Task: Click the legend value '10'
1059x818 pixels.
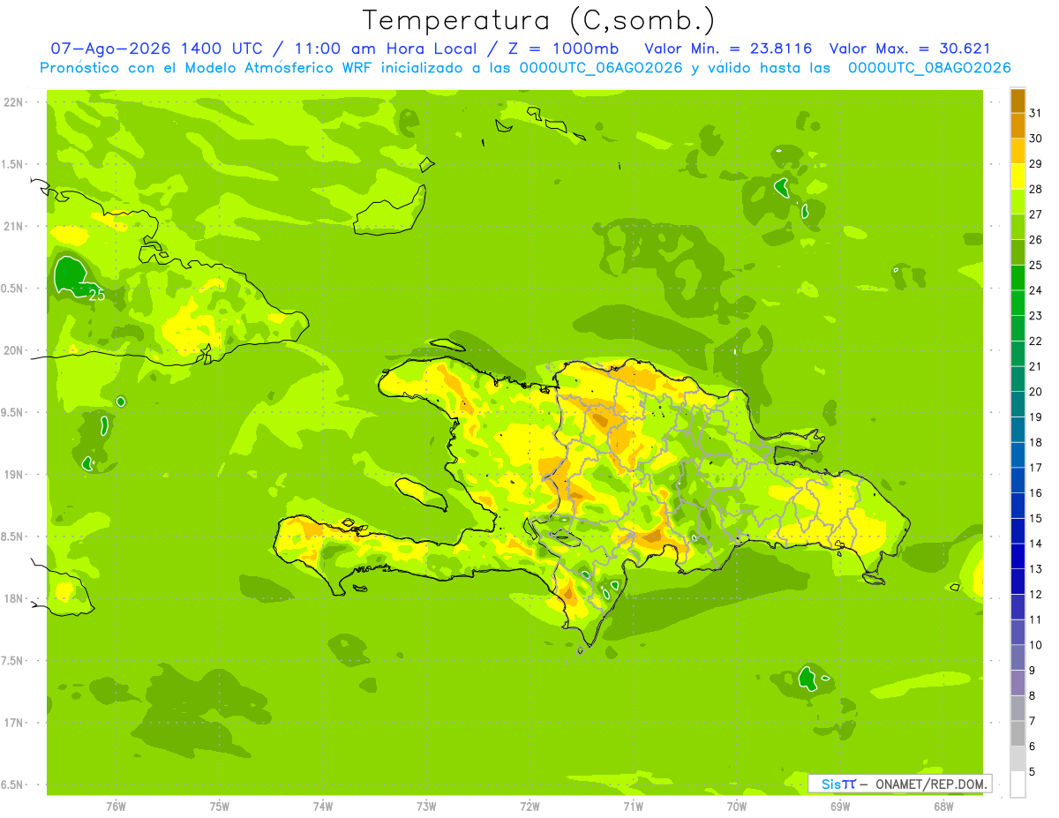Action: point(1036,645)
